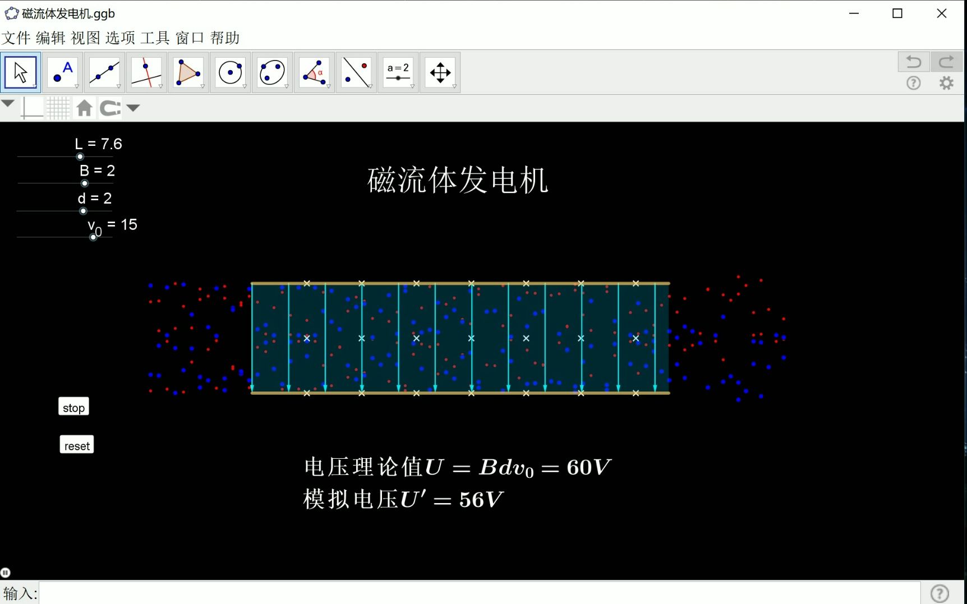Open the 工具 menu
This screenshot has width=967, height=604.
coord(155,38)
